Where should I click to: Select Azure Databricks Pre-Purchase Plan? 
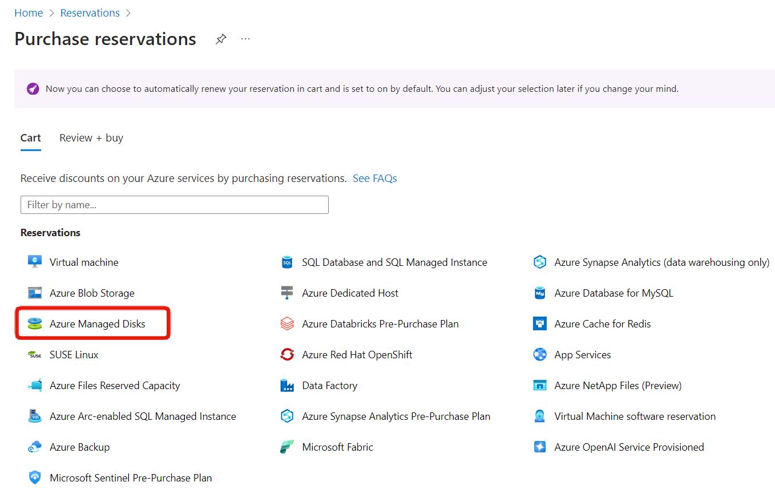[381, 324]
